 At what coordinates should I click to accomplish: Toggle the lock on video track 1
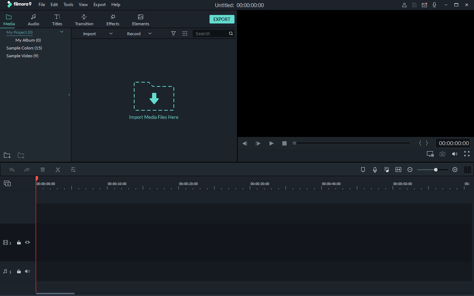click(19, 243)
